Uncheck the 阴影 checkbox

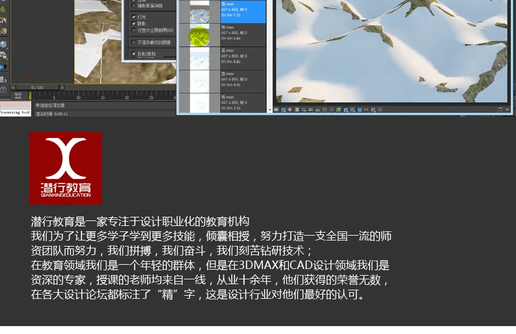pos(134,23)
